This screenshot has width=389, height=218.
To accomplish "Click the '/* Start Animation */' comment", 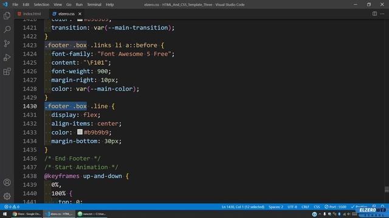I will pyautogui.click(x=81, y=167).
